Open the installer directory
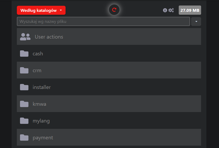 pos(42,87)
